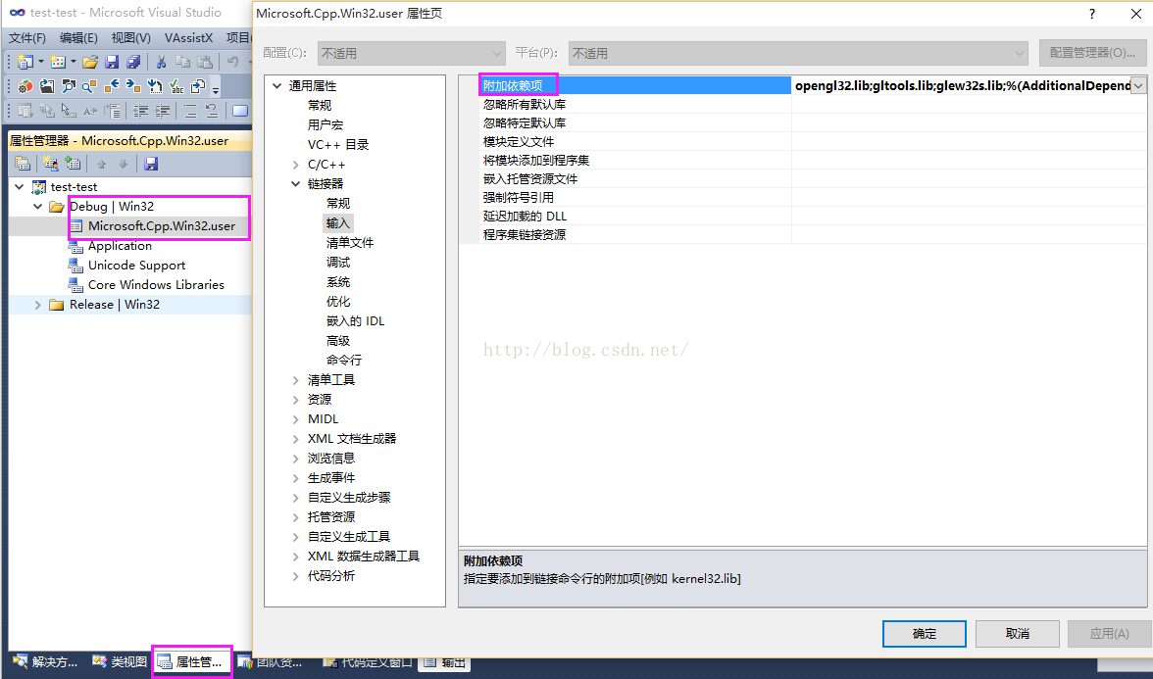The width and height of the screenshot is (1153, 679).
Task: Click the Save icon in main toolbar
Action: pos(112,62)
